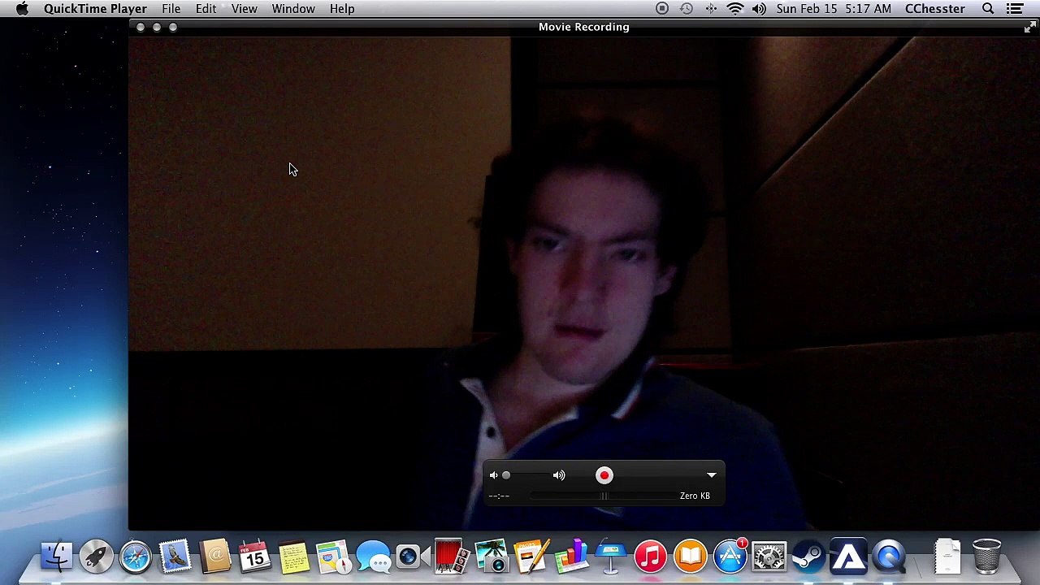Image resolution: width=1040 pixels, height=585 pixels.
Task: Click the date and time in menu bar
Action: tap(834, 9)
